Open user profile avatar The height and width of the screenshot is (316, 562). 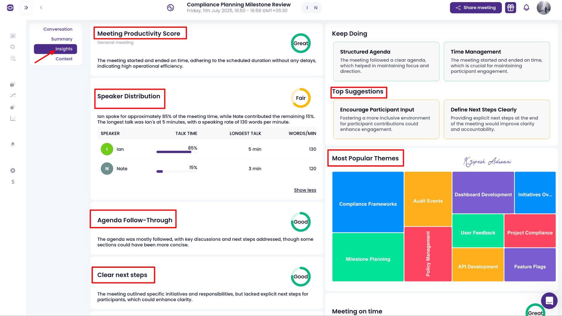click(x=543, y=8)
